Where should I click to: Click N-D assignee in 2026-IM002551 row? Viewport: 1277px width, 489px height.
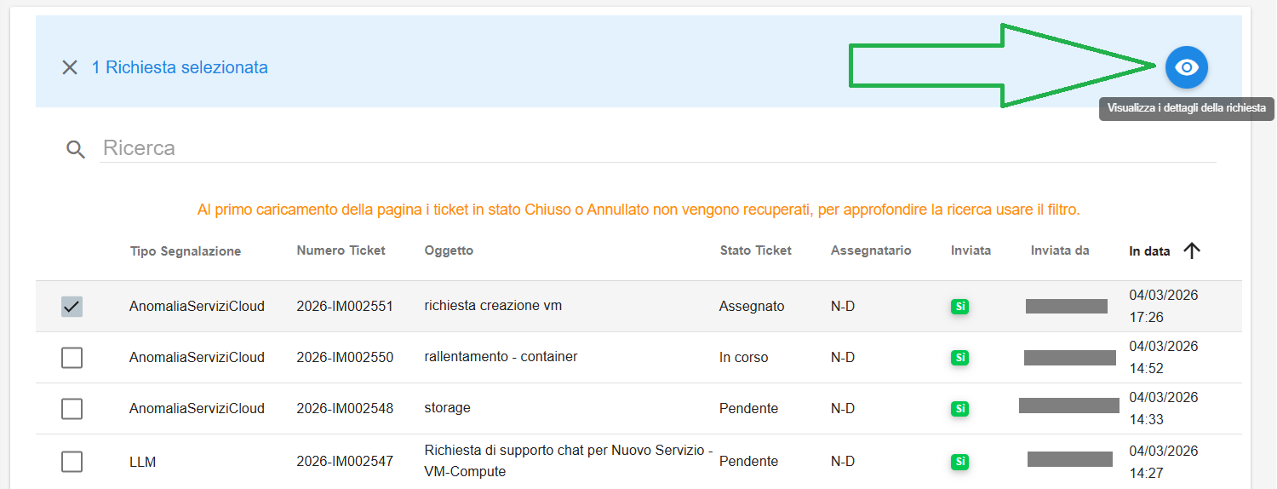point(843,306)
